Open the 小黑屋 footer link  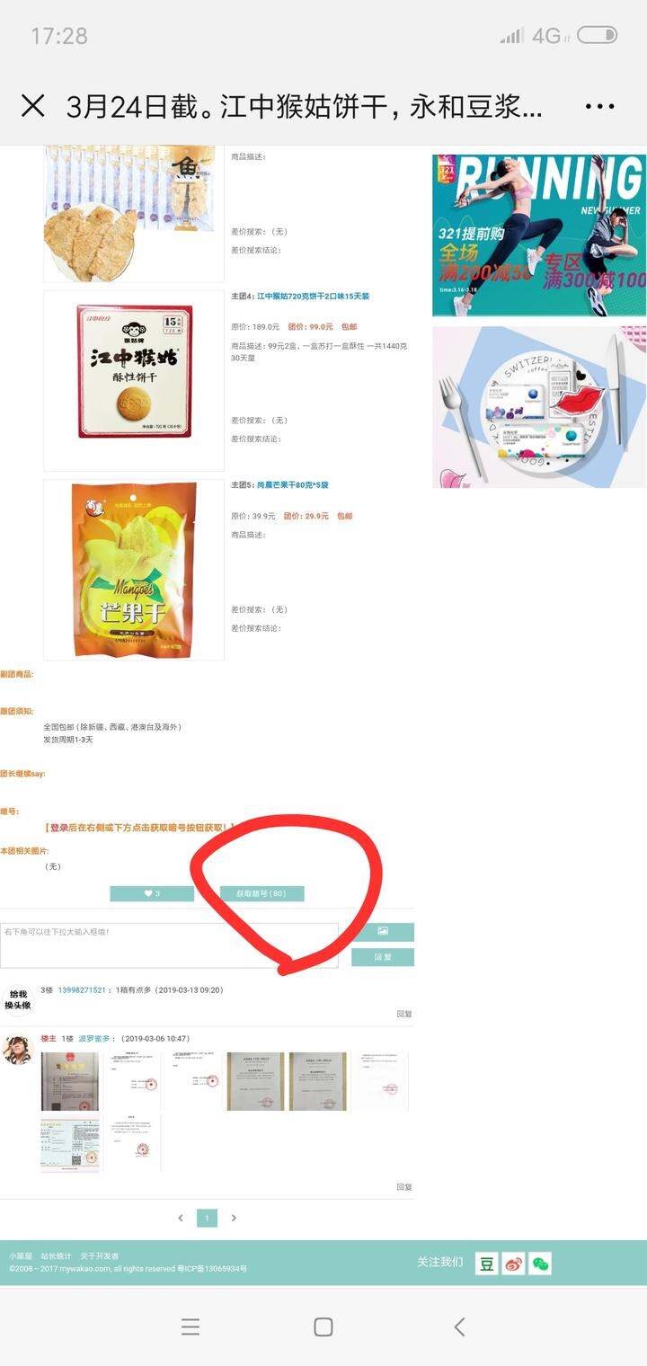point(20,1256)
